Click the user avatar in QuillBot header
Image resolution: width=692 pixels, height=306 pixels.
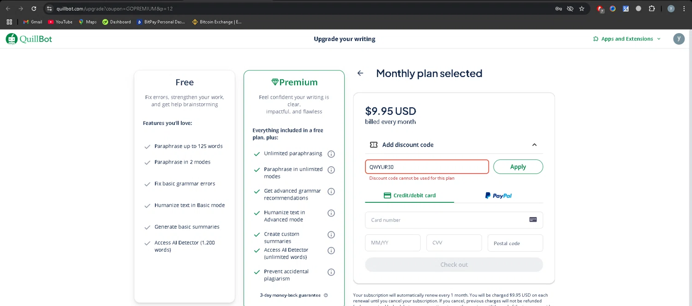679,39
